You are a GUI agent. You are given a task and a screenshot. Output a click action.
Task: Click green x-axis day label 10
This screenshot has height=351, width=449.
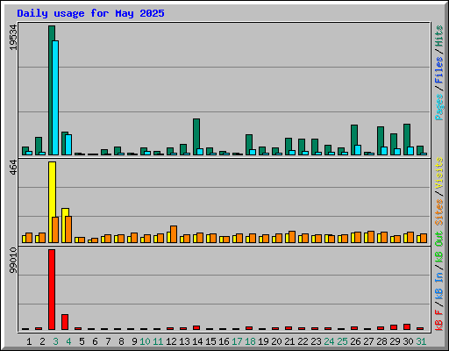click(x=145, y=341)
